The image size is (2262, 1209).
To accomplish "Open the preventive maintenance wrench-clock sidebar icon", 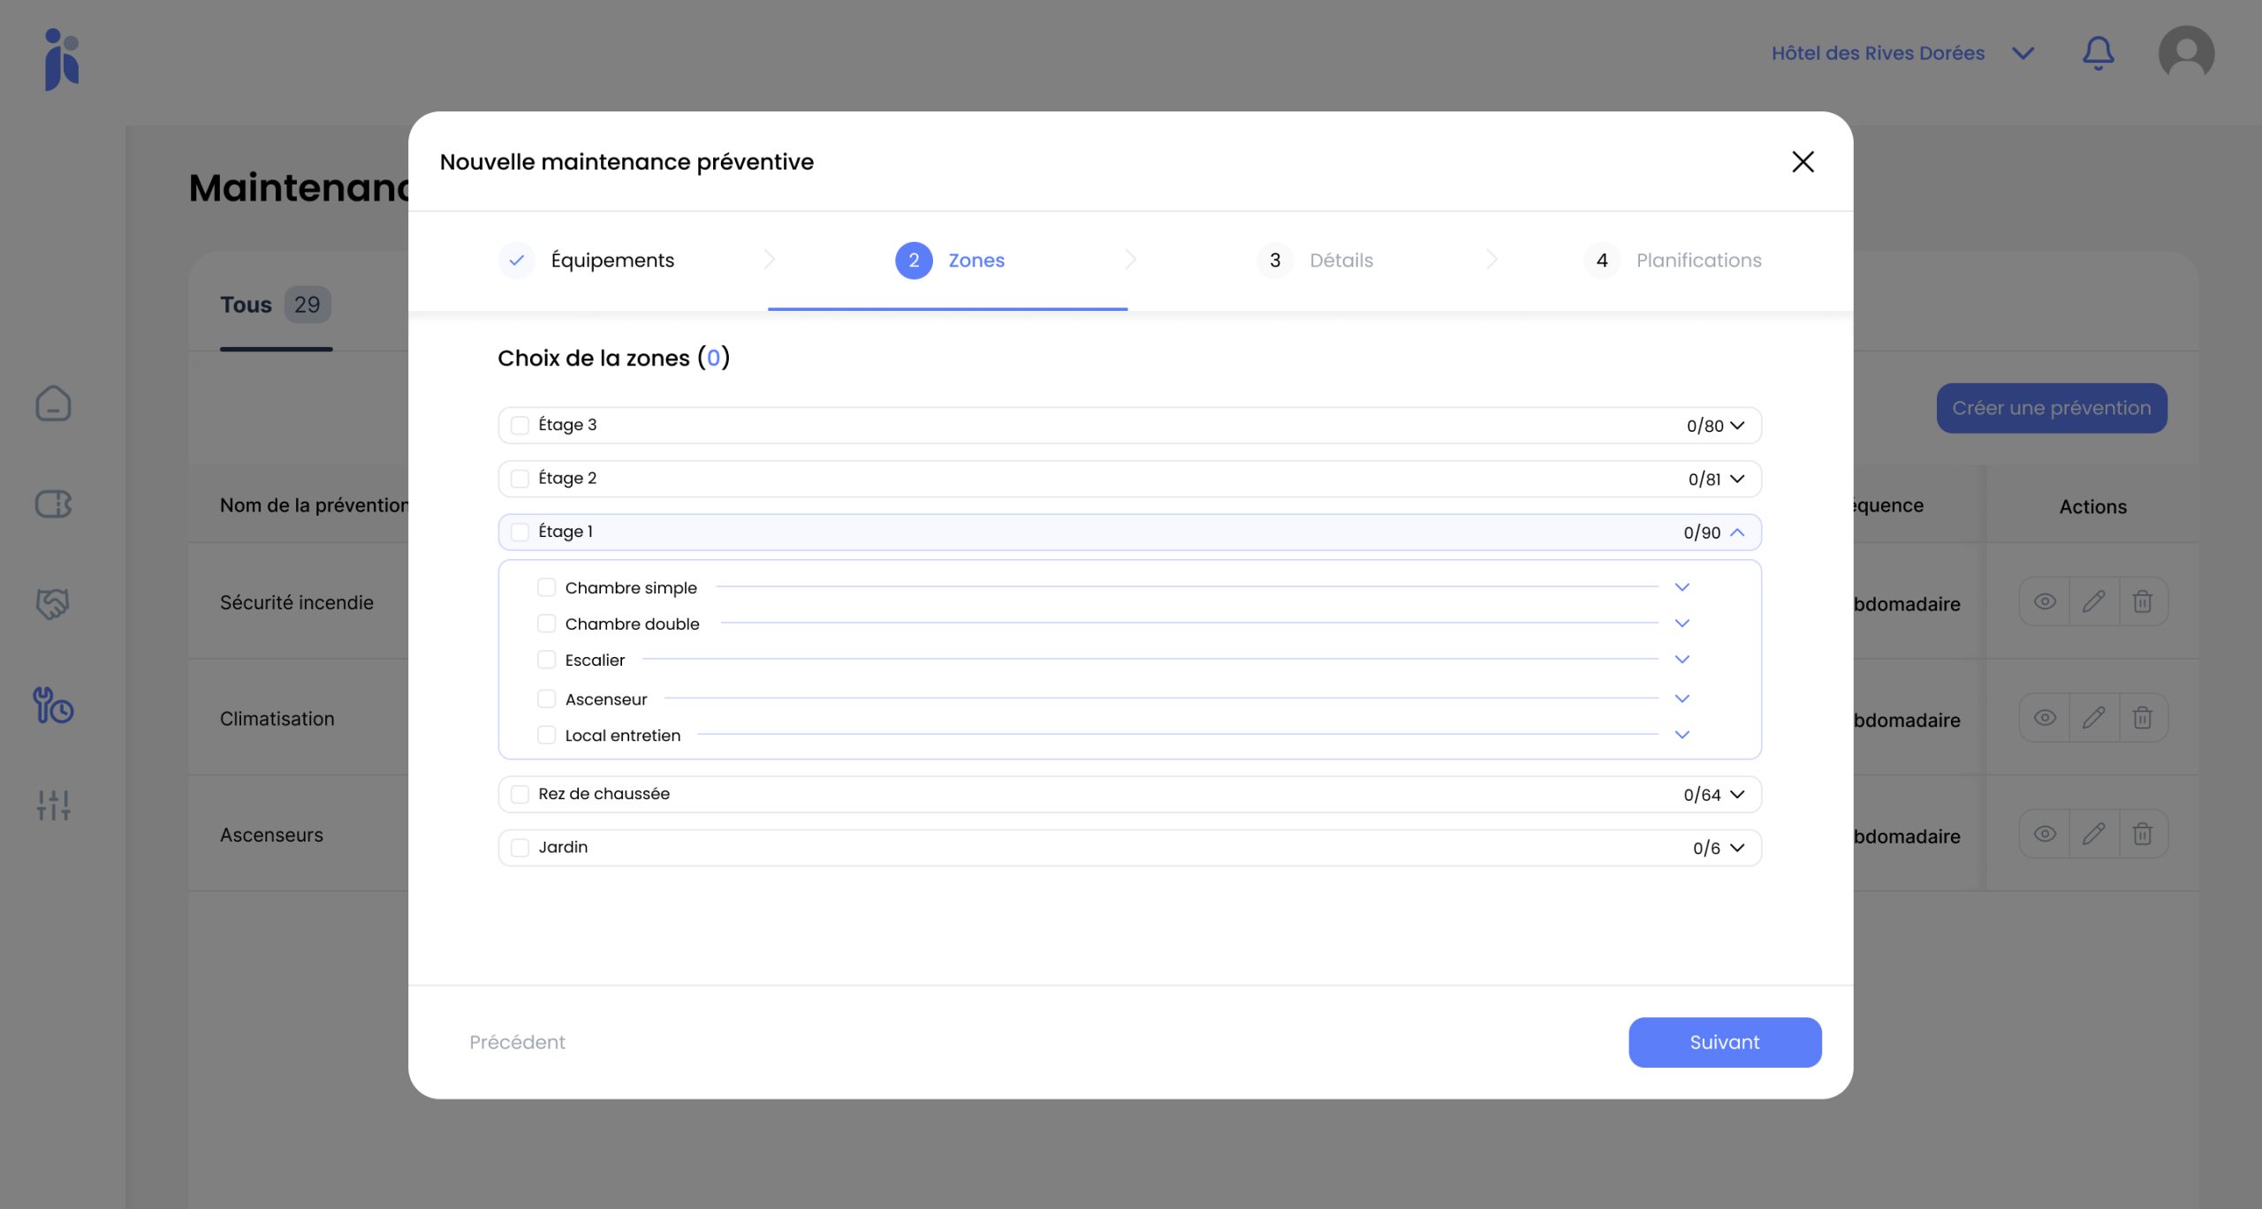I will pyautogui.click(x=53, y=706).
